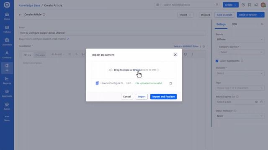
Task: Open the help question-mark icon
Action: 243,5
